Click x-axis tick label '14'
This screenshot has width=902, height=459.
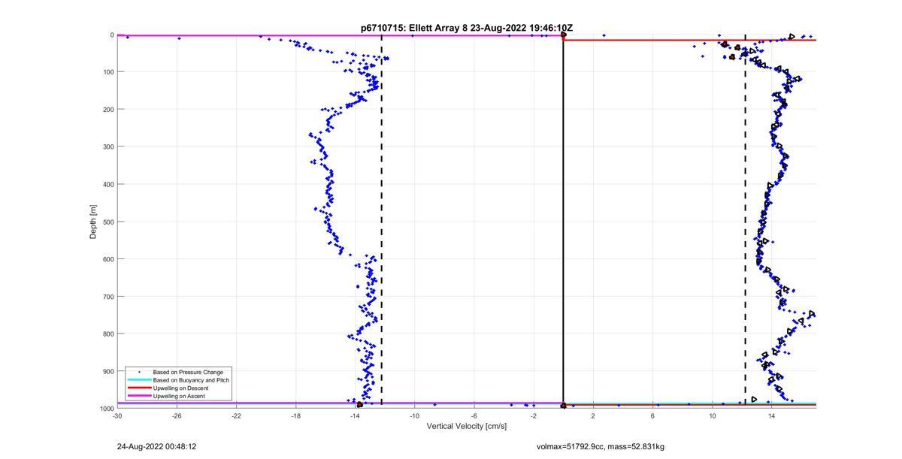(x=771, y=415)
